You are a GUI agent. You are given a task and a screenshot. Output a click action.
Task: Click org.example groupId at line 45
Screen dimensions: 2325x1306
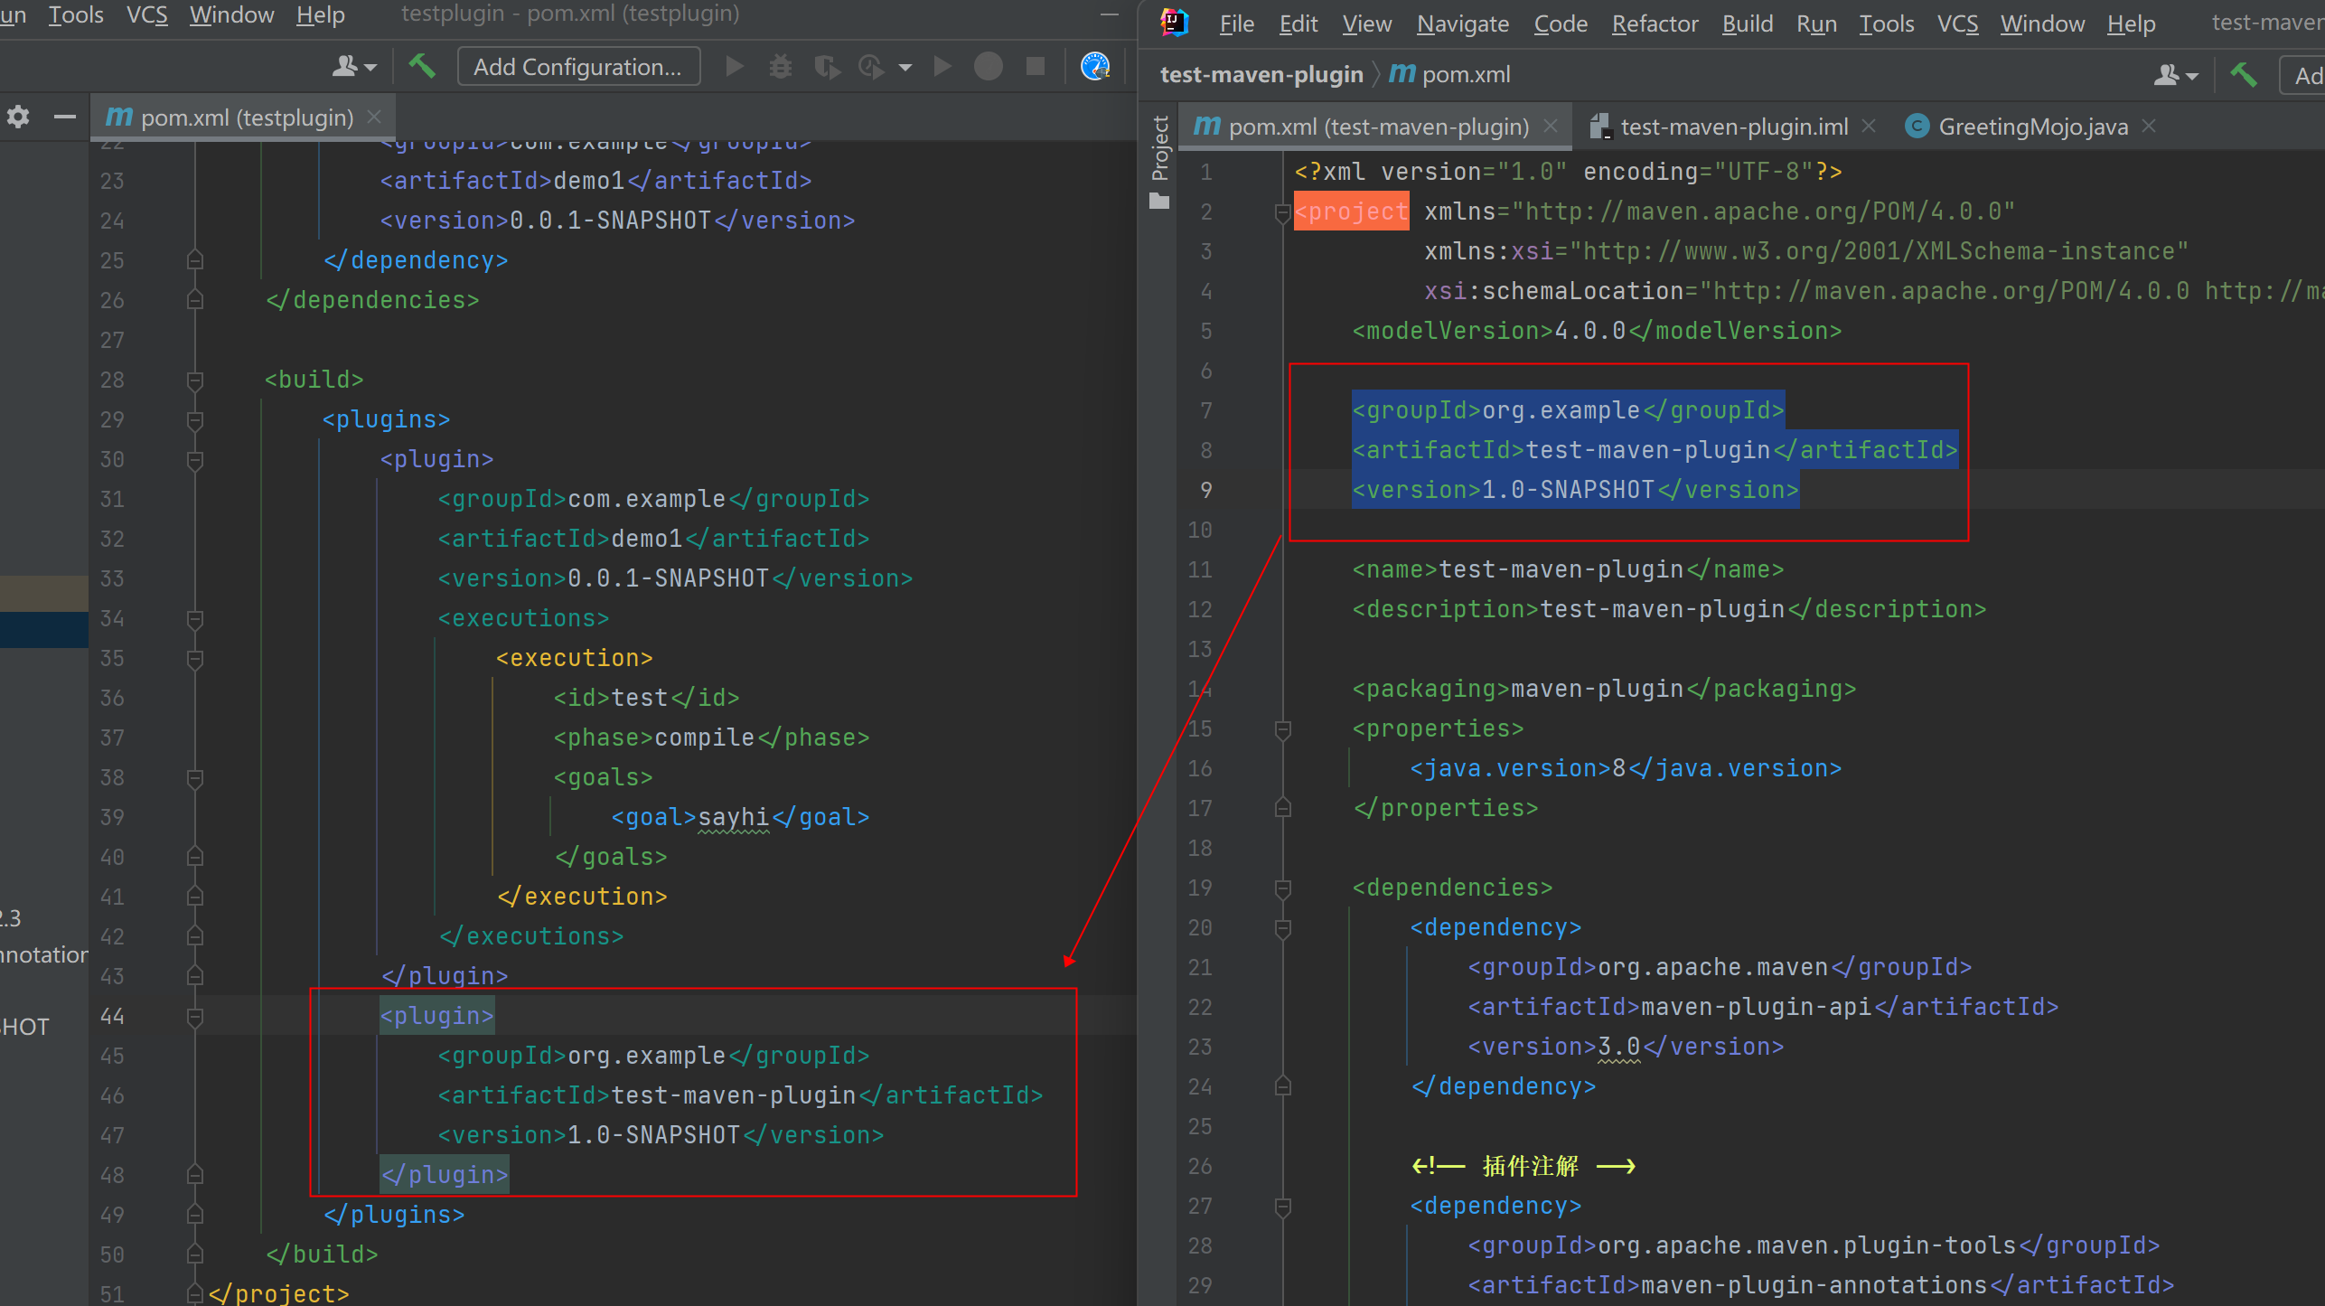647,1056
